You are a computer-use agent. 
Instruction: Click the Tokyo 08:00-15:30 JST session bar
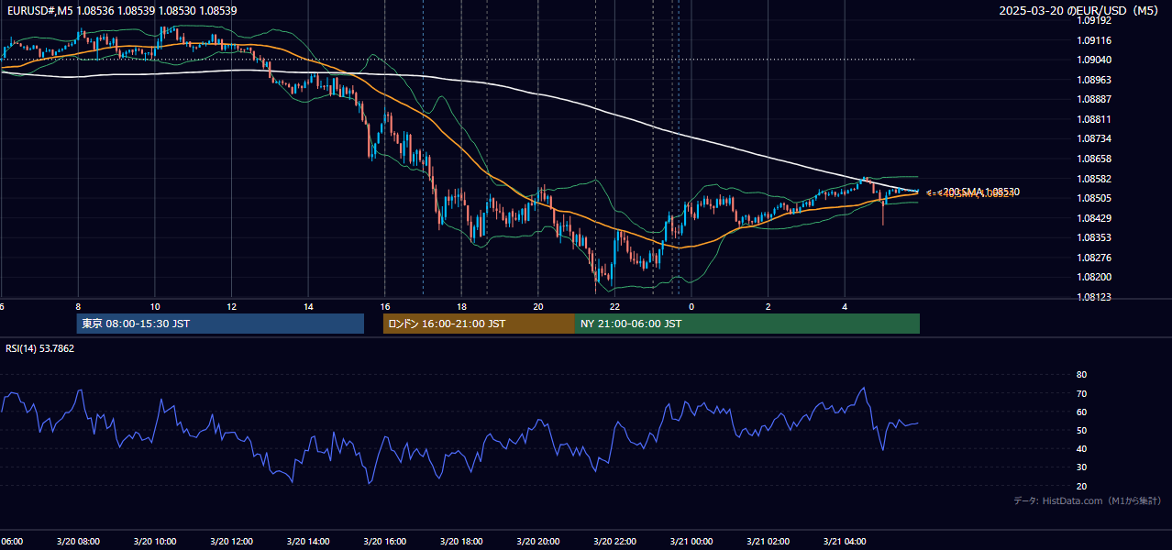[220, 324]
